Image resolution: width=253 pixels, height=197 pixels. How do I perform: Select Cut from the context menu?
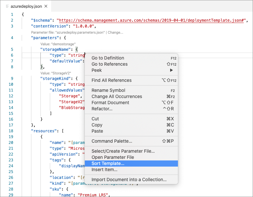(x=131, y=119)
